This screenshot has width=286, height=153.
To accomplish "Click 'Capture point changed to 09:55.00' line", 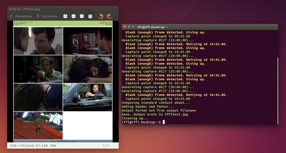I will point(158,36).
